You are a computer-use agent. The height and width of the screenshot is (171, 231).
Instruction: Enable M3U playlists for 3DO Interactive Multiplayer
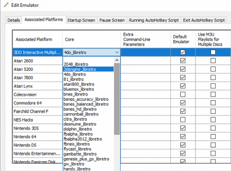tap(213, 52)
